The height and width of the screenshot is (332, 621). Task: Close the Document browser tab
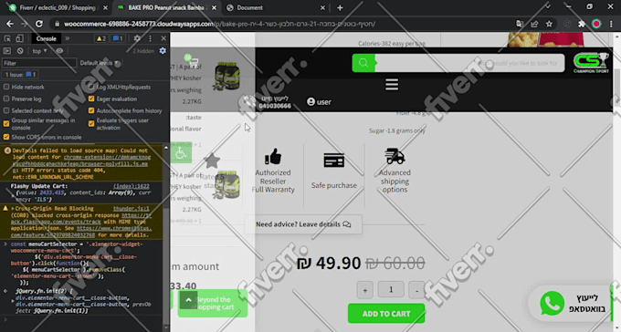pyautogui.click(x=322, y=7)
